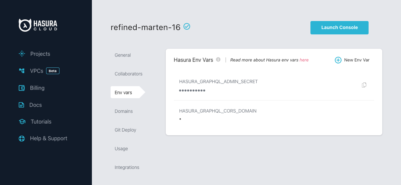Click the asterisk value of CORS domain

180,120
